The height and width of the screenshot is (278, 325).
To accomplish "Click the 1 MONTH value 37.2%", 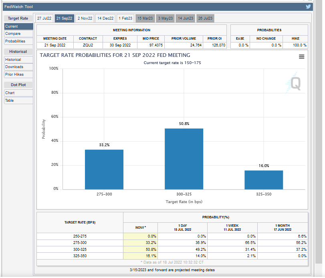I will pos(301,250).
